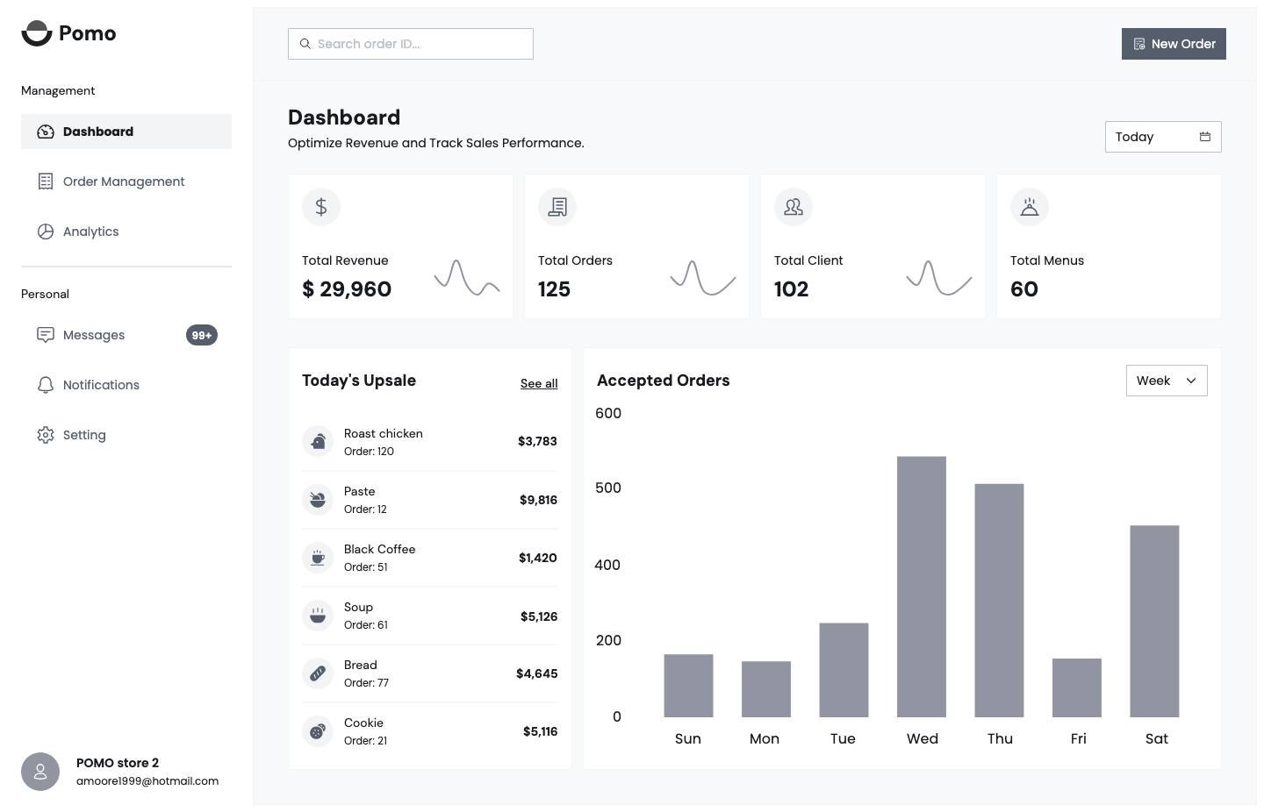This screenshot has width=1264, height=812.
Task: Click the Fri bar in chart
Action: [1077, 687]
